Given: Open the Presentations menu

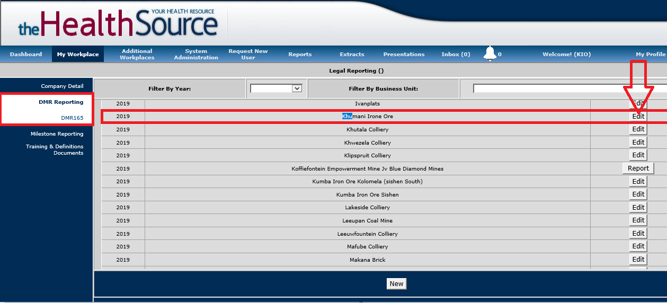Looking at the screenshot, I should pyautogui.click(x=404, y=54).
